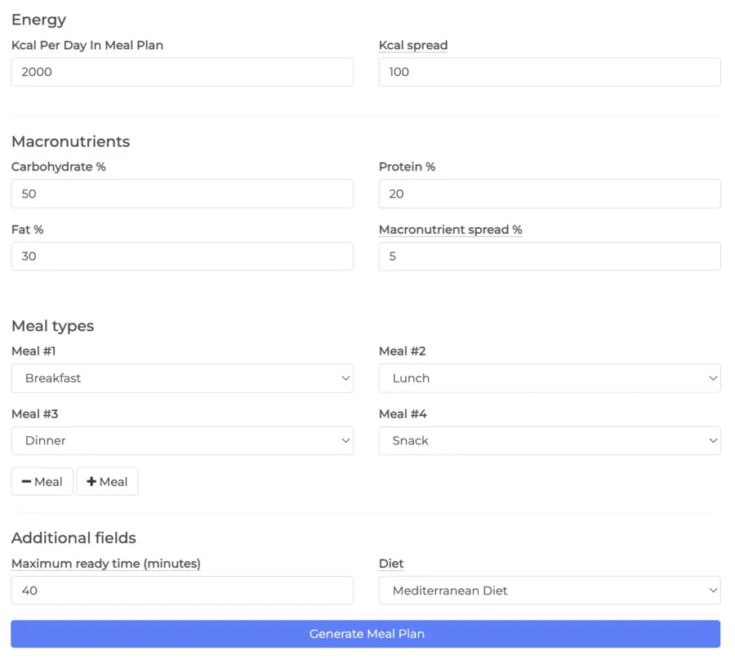Open the Meal #1 Breakfast dropdown
Image resolution: width=735 pixels, height=660 pixels.
pos(181,378)
